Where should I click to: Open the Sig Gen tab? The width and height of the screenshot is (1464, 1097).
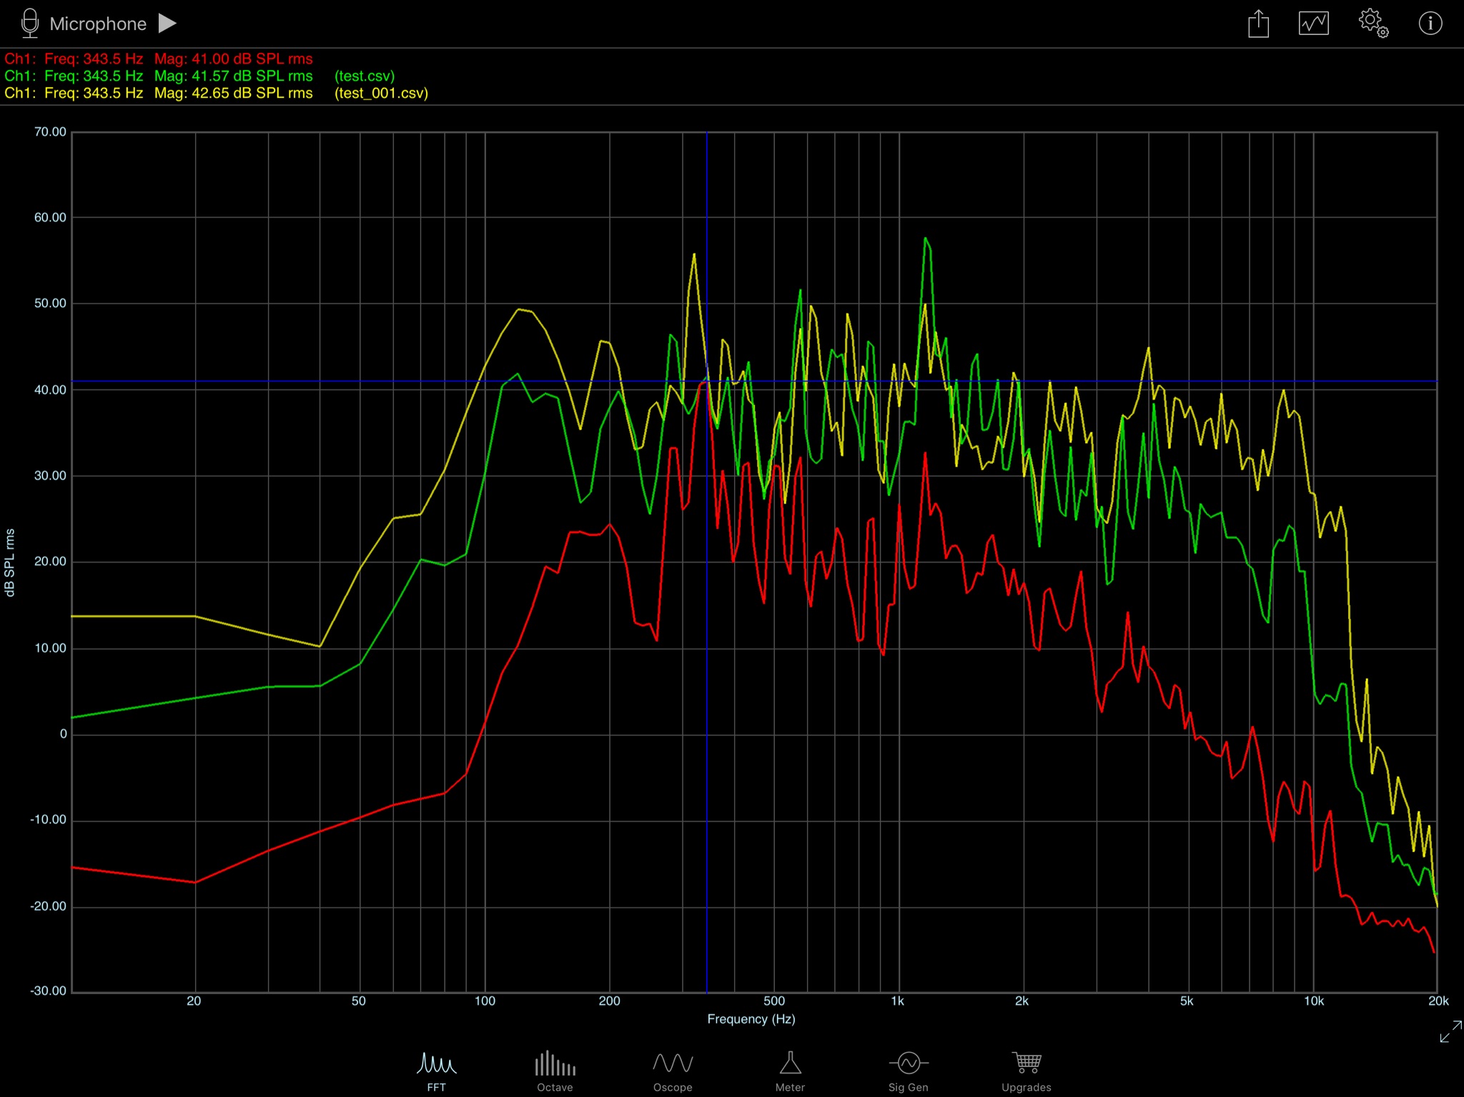coord(908,1071)
